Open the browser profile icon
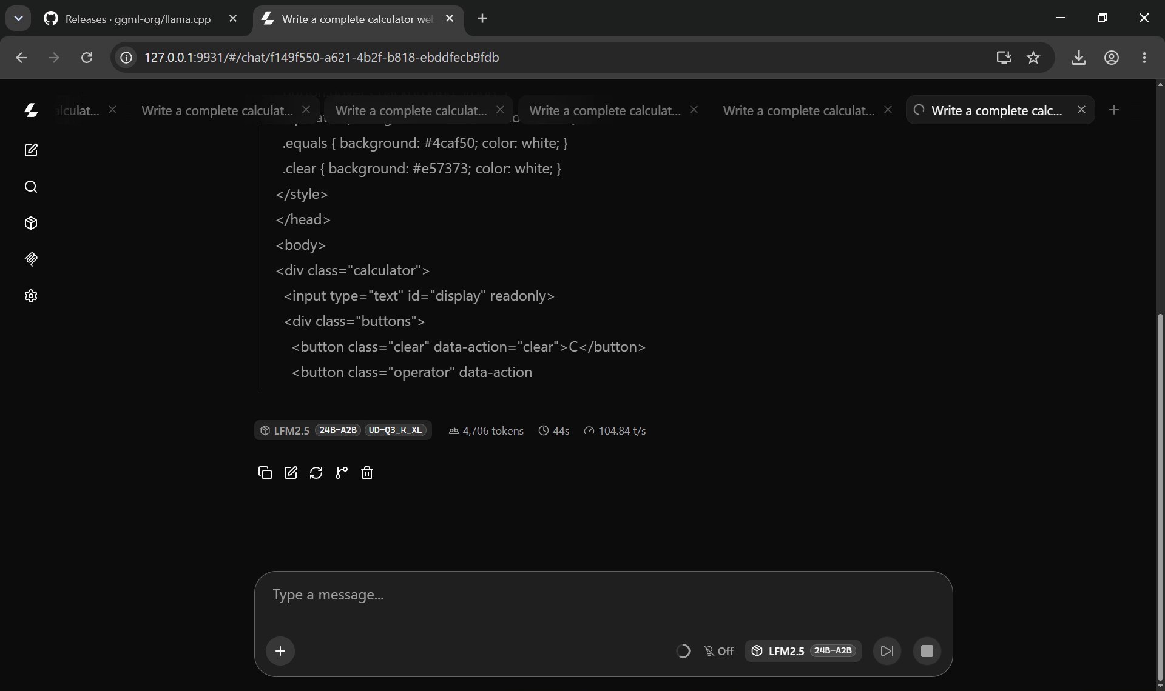1165x691 pixels. tap(1112, 58)
